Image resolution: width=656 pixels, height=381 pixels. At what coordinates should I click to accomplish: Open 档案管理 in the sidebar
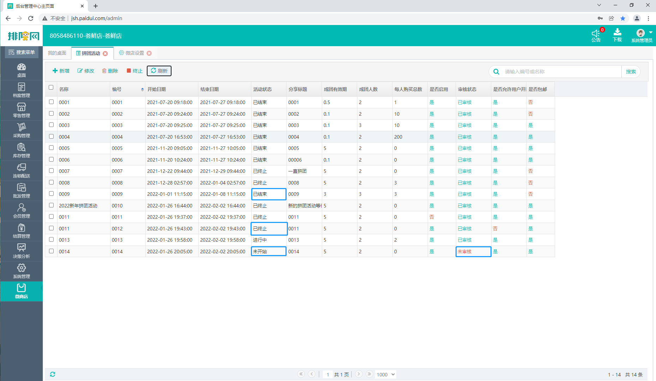tap(22, 90)
